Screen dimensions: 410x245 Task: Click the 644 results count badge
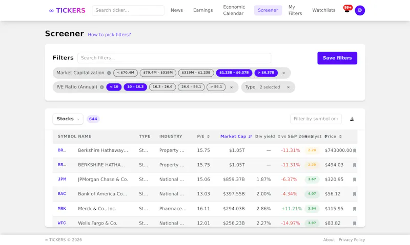93,119
